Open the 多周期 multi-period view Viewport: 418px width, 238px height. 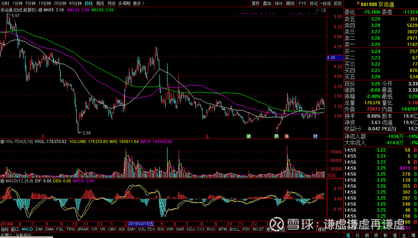(124, 4)
